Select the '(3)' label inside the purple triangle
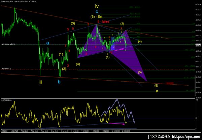The height and width of the screenshot is (140, 202). pos(140,72)
